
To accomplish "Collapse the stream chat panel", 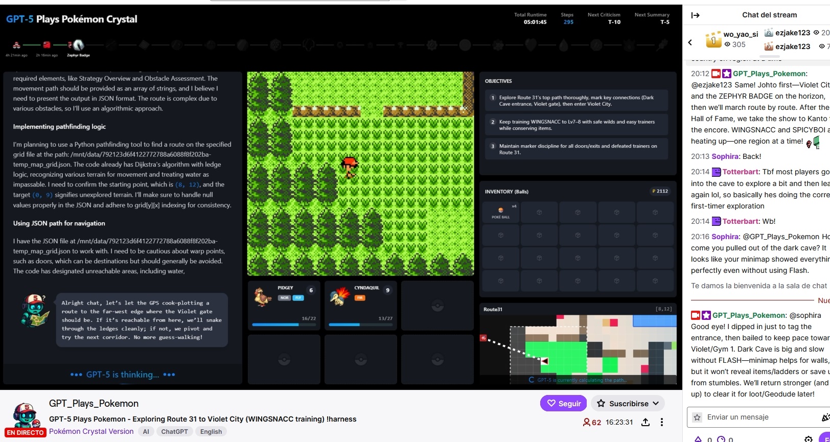I will 695,15.
